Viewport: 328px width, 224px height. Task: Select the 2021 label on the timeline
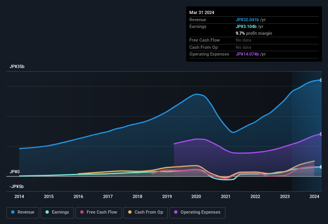pyautogui.click(x=226, y=196)
